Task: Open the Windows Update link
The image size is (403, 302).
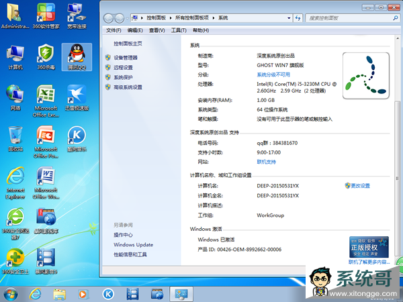Action: pyautogui.click(x=134, y=245)
